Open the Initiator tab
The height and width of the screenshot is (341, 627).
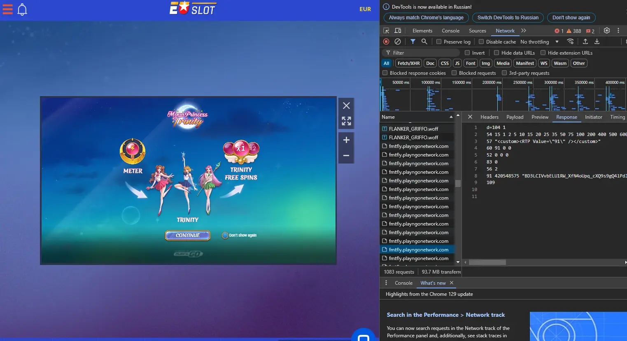(593, 117)
